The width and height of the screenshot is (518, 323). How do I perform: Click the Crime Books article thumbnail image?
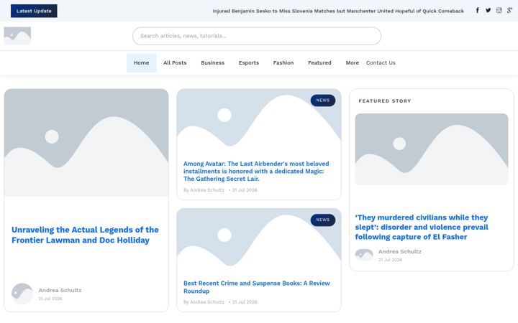click(259, 241)
